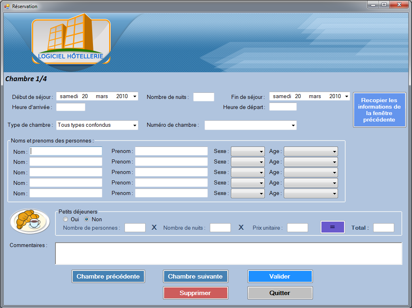Click the Logiciel Hôtellerie building logo
Screen dimensions: 412x308
point(71,38)
